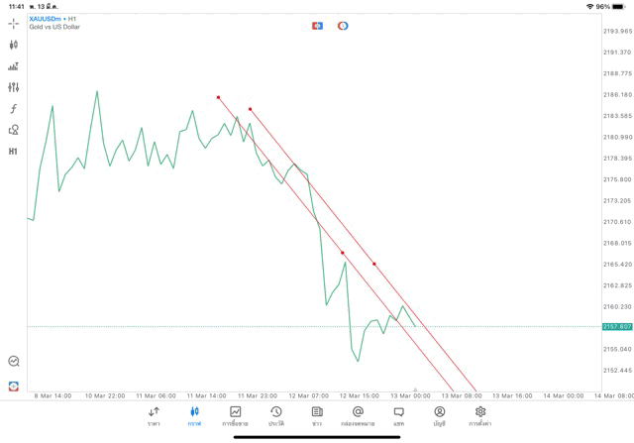Open the indicators f icon

pos(13,108)
